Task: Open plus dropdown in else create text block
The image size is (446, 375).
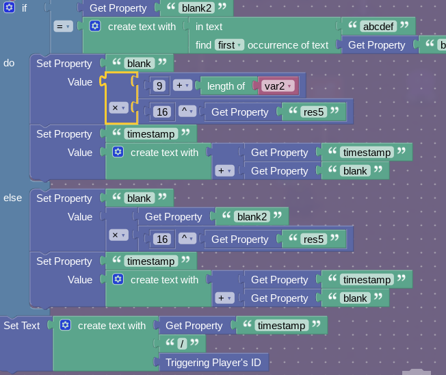Action: click(224, 298)
